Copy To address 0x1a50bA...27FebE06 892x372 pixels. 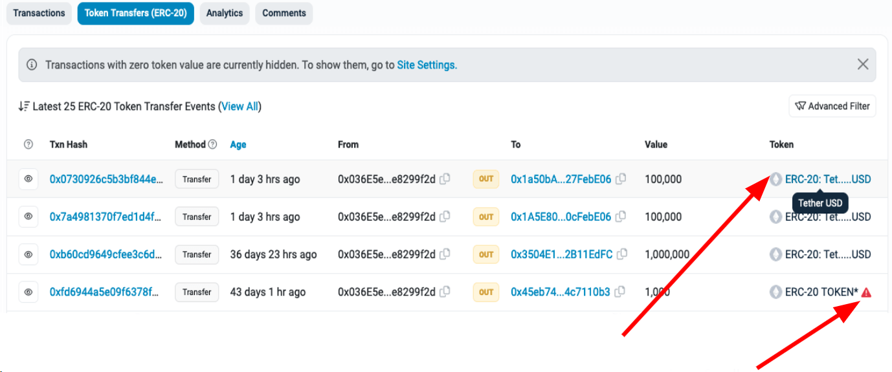[621, 179]
